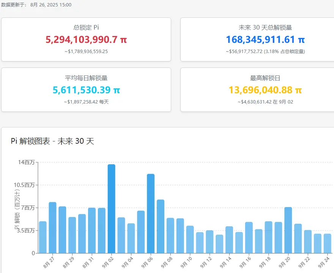
Task: Click the 14百万 y-axis label
Action: point(27,162)
